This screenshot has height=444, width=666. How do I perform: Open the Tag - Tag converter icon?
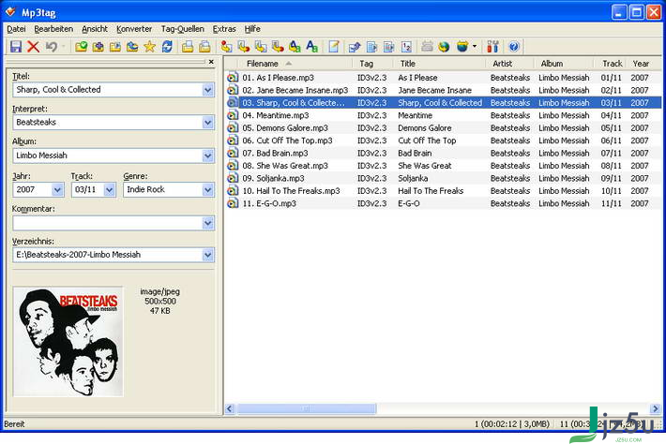point(295,47)
